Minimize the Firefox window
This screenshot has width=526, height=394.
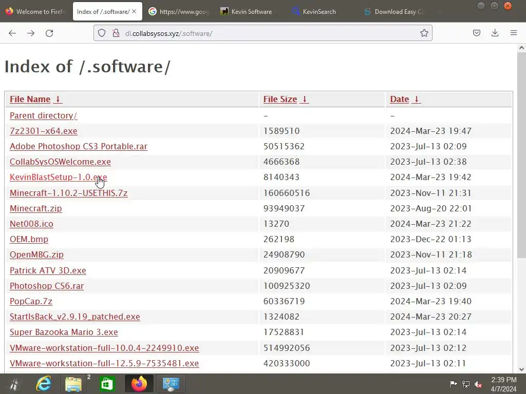pyautogui.click(x=481, y=6)
